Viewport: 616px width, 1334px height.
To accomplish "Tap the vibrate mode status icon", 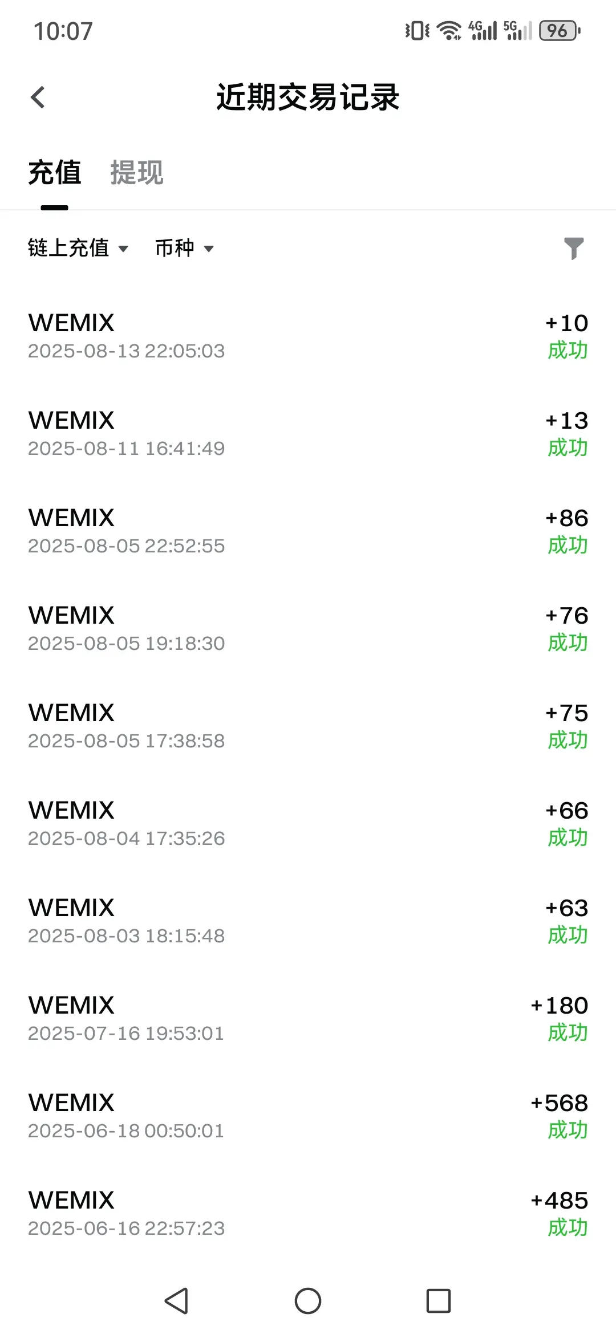I will pos(418,30).
